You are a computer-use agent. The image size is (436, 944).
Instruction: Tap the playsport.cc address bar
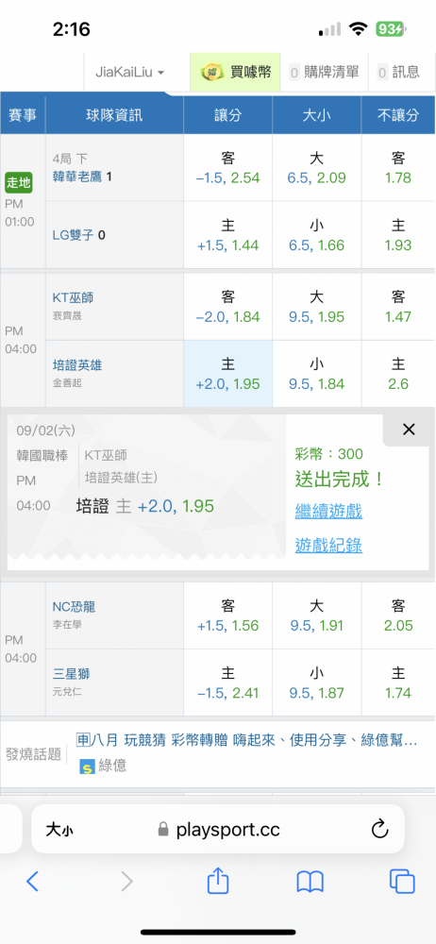pos(218,830)
